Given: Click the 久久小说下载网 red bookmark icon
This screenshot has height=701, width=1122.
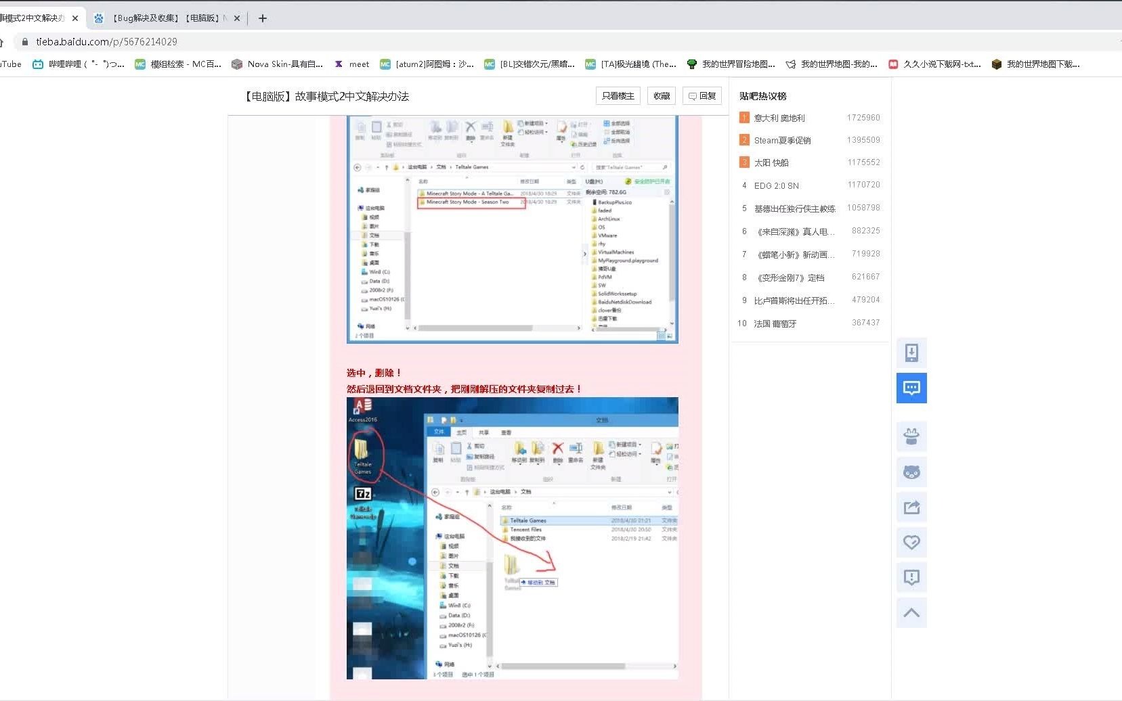Looking at the screenshot, I should point(893,64).
